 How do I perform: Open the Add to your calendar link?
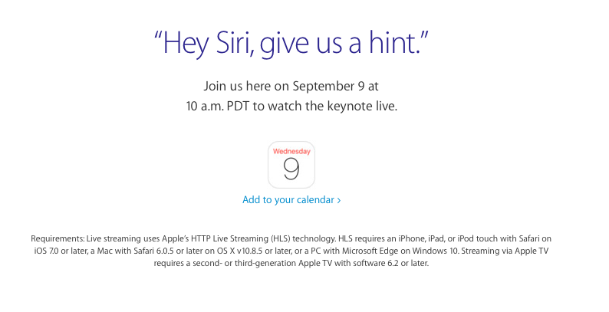click(x=291, y=200)
